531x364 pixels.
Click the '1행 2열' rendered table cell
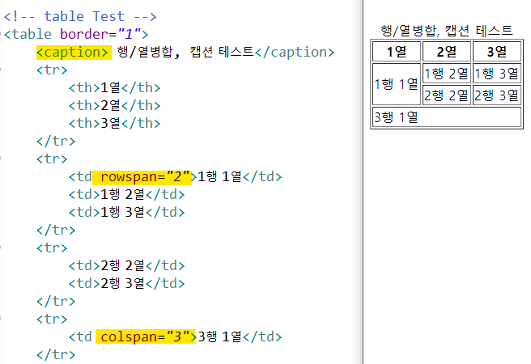tap(447, 73)
